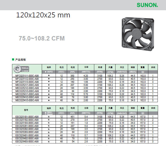The image size is (166, 146).
Task: Click the 型号 header in second table
Action: point(26,110)
